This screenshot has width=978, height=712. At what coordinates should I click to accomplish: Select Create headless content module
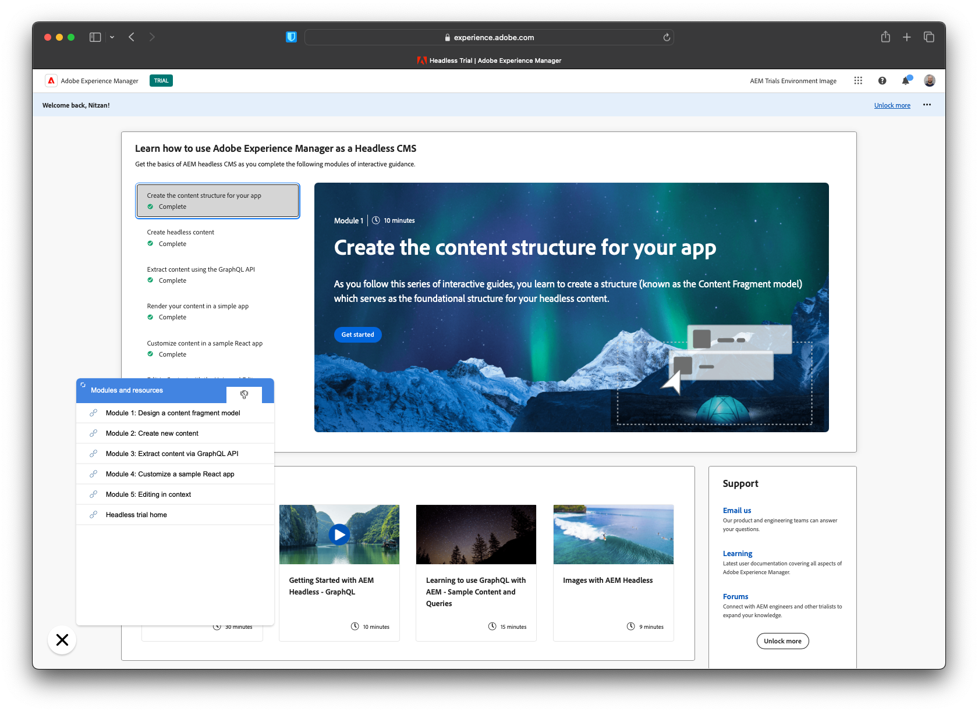[218, 238]
